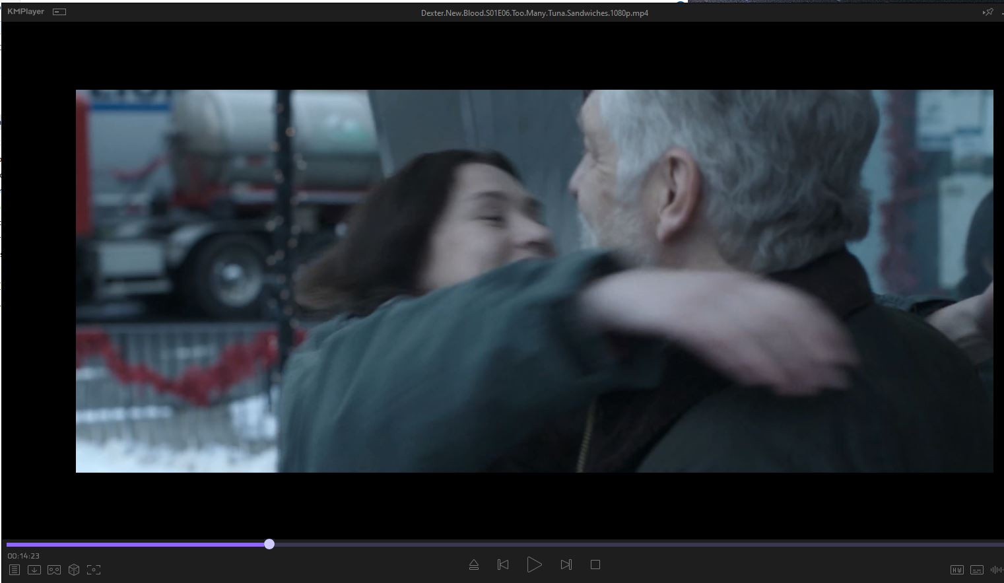Skip to the next track

tap(566, 565)
